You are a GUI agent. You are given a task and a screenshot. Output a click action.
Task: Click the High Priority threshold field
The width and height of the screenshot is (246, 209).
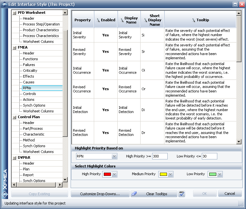coord(160,156)
